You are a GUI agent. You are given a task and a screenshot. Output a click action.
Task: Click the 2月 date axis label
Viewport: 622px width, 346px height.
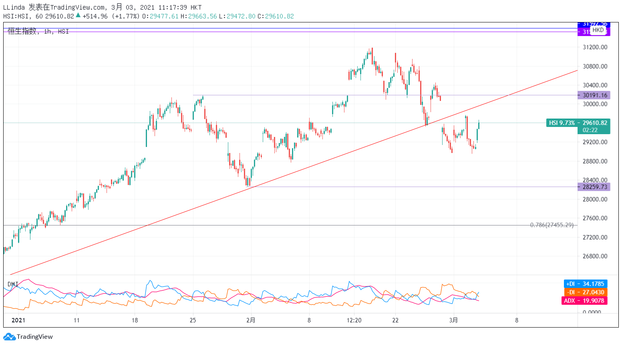[251, 320]
